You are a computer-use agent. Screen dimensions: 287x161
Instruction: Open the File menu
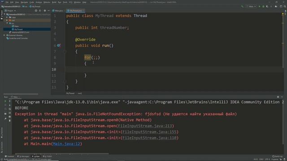point(7,2)
